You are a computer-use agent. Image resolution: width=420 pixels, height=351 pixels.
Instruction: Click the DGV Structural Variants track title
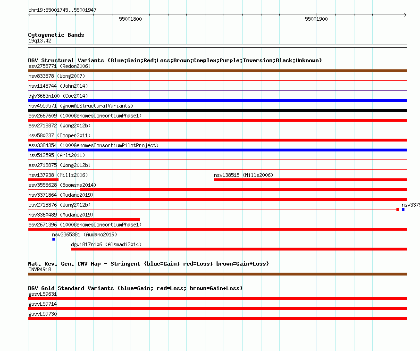(x=175, y=60)
